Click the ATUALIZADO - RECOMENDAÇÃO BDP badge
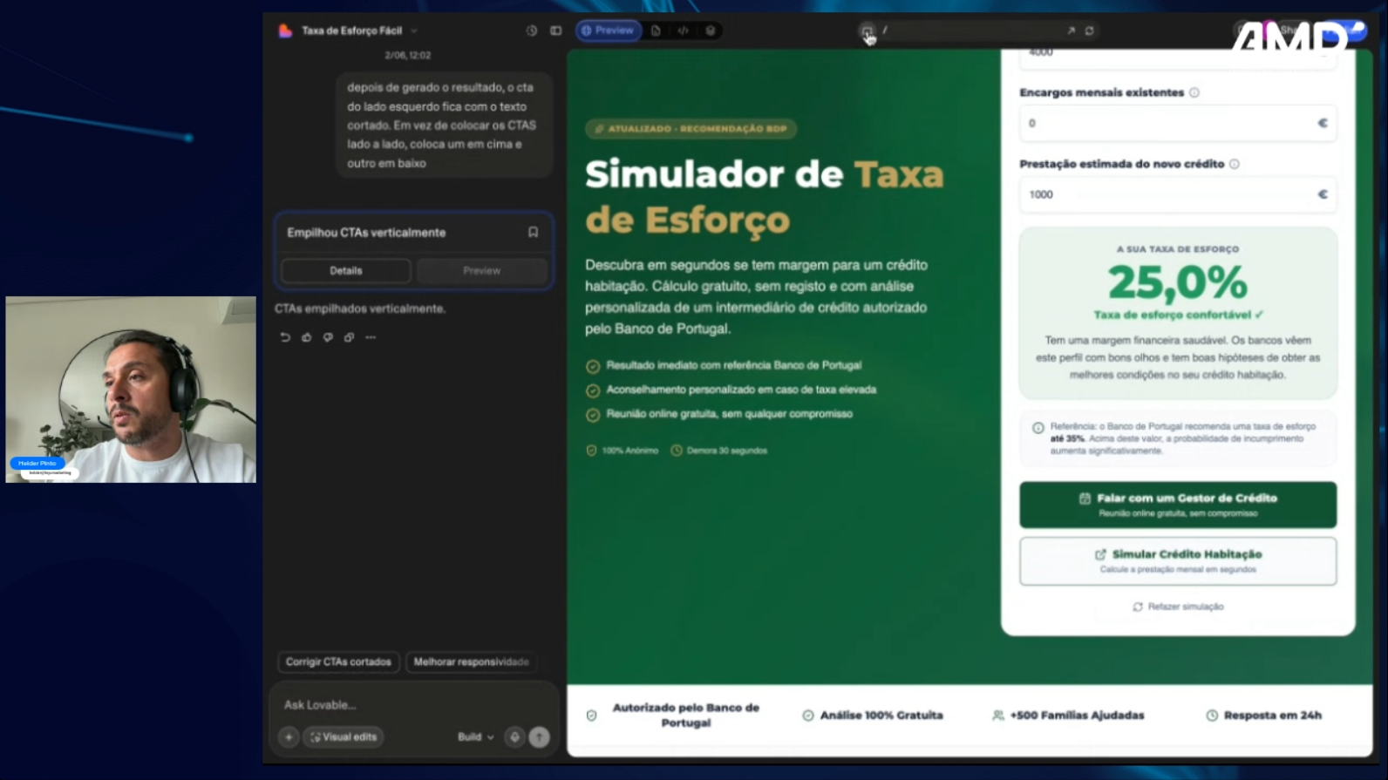The height and width of the screenshot is (780, 1388). [x=691, y=129]
